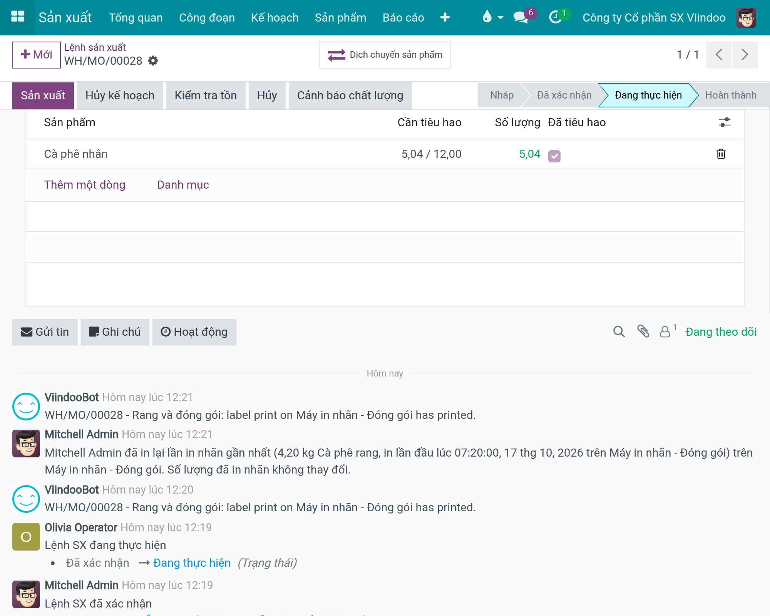Select the Hoàn thành status stage
Viewport: 770px width, 616px height.
pyautogui.click(x=731, y=95)
